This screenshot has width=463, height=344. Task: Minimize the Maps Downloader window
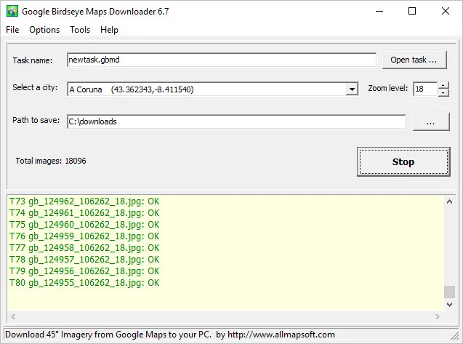click(379, 11)
